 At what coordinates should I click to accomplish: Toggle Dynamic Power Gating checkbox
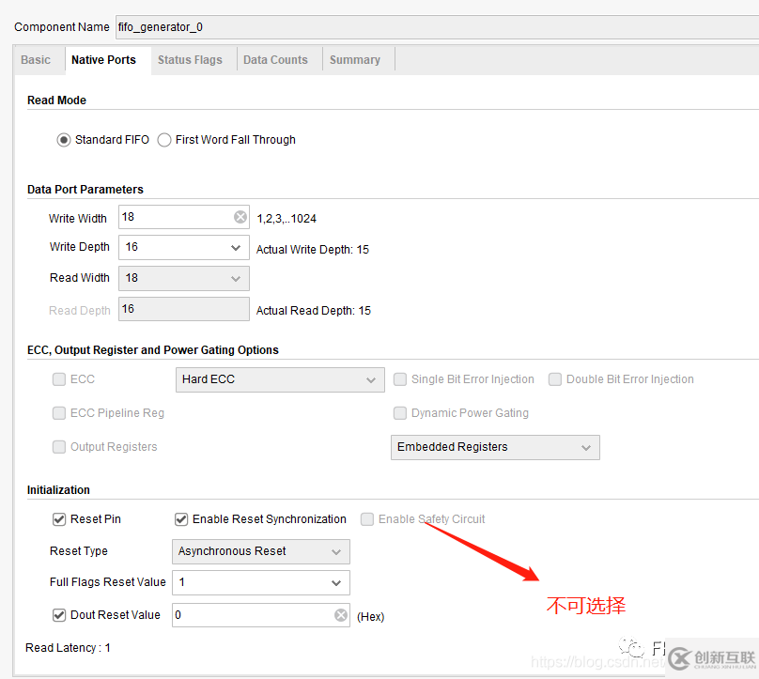click(x=400, y=413)
